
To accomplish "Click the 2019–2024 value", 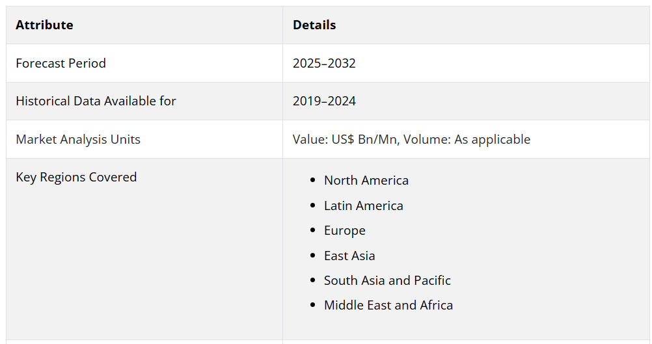I will (324, 101).
